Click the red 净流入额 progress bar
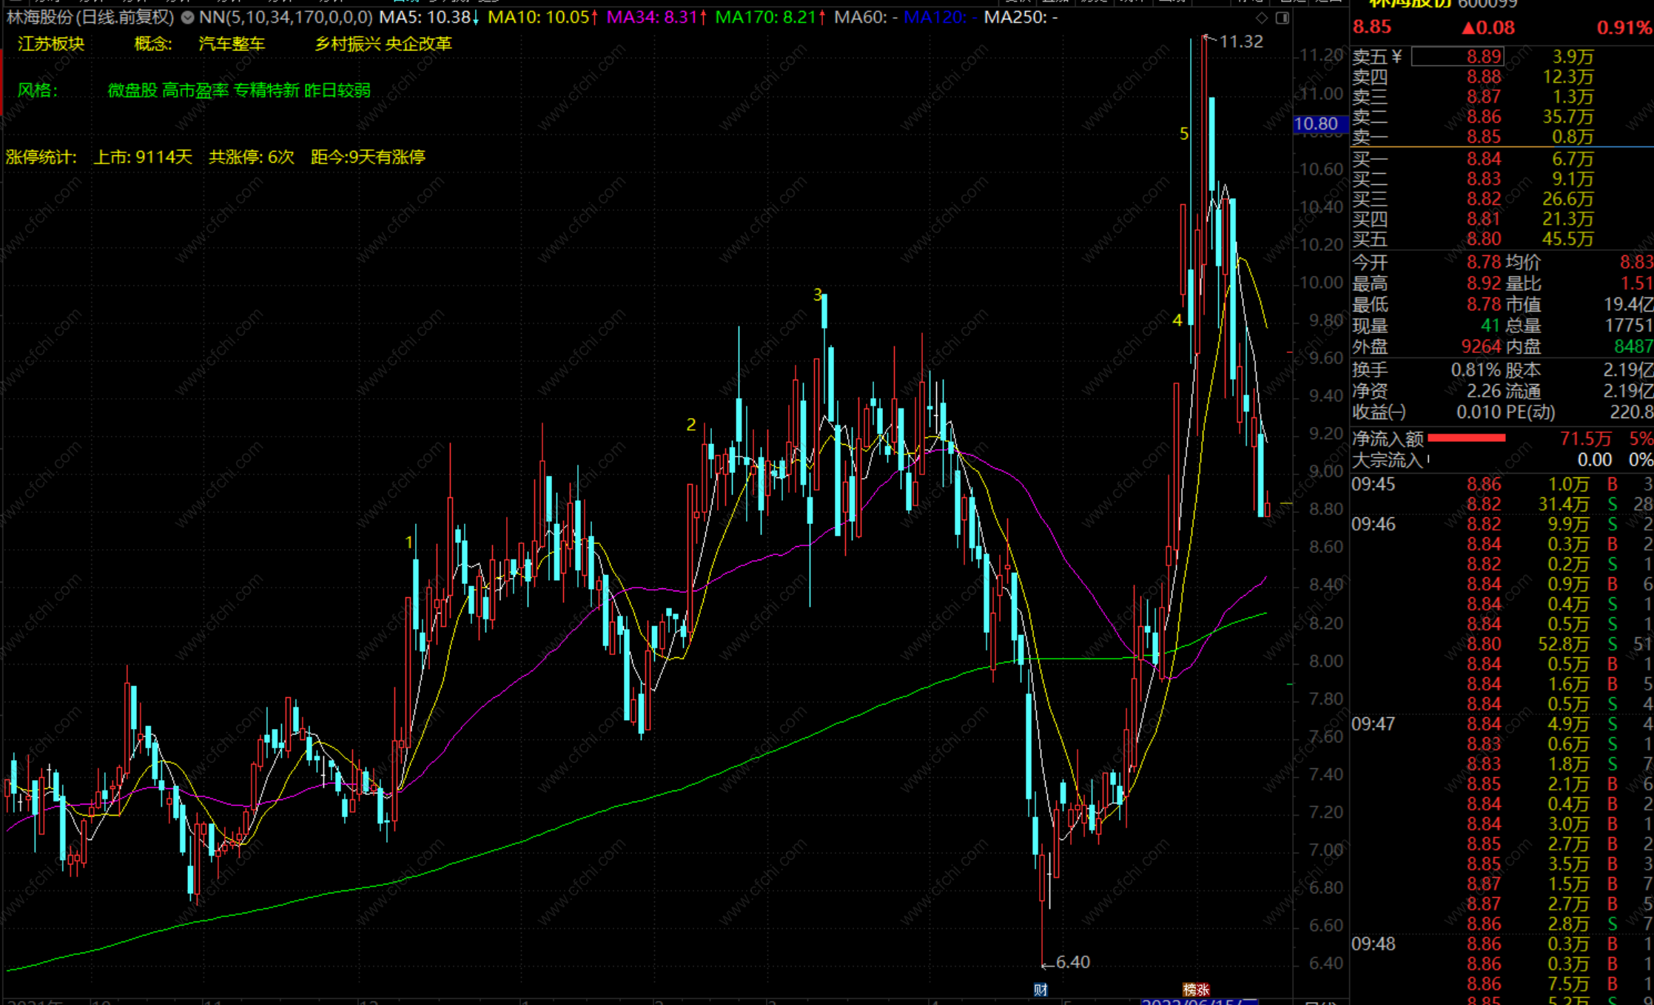The width and height of the screenshot is (1654, 1005). [1466, 438]
